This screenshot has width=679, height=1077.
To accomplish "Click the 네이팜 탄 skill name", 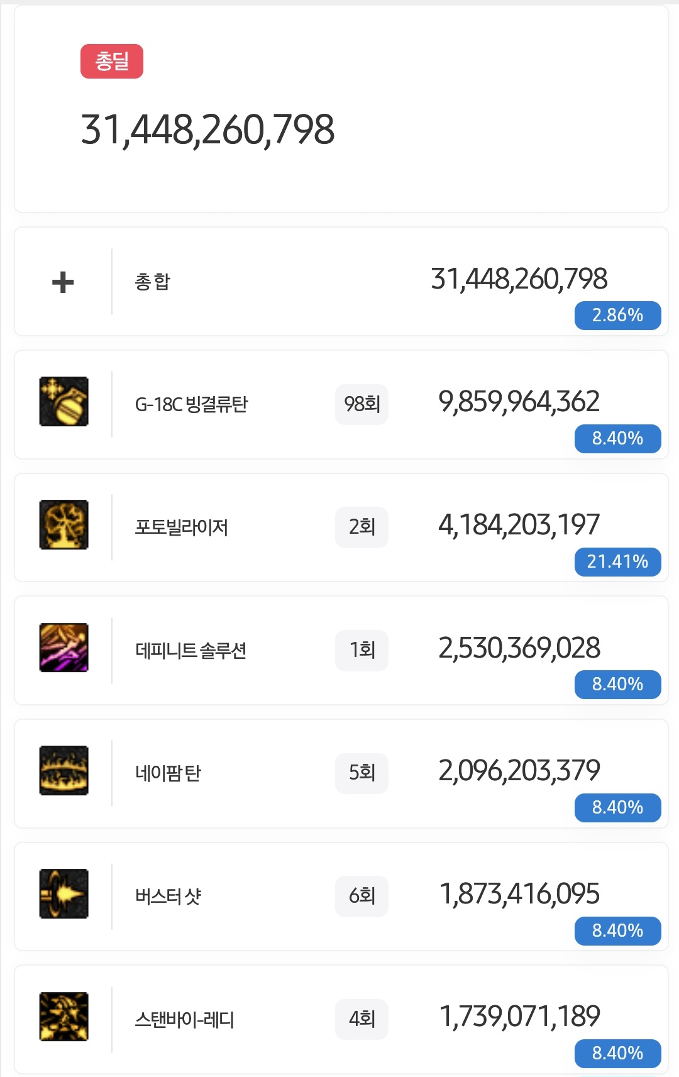I will [168, 773].
